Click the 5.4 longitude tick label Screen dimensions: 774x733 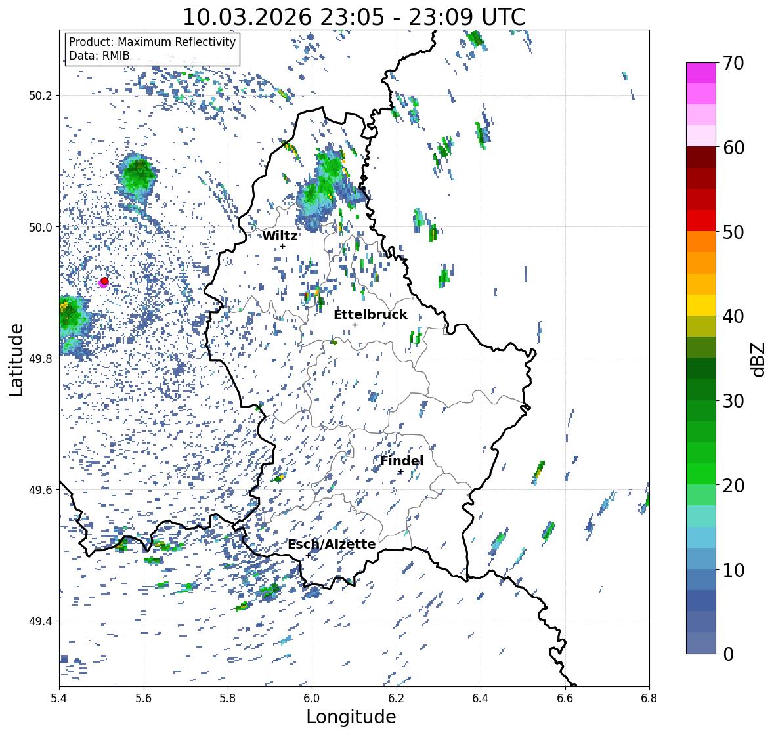(x=59, y=698)
